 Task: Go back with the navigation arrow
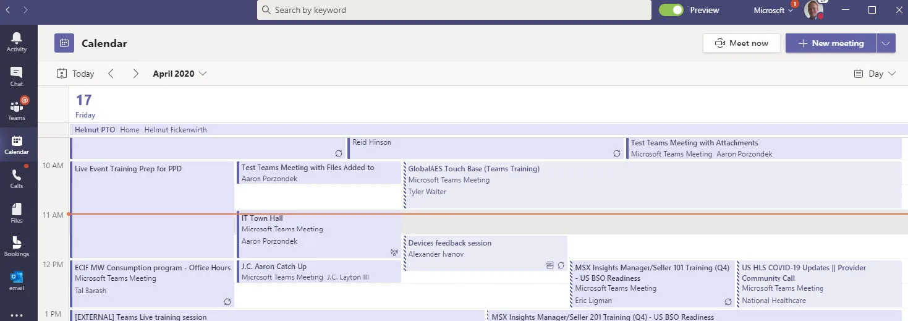(8, 10)
